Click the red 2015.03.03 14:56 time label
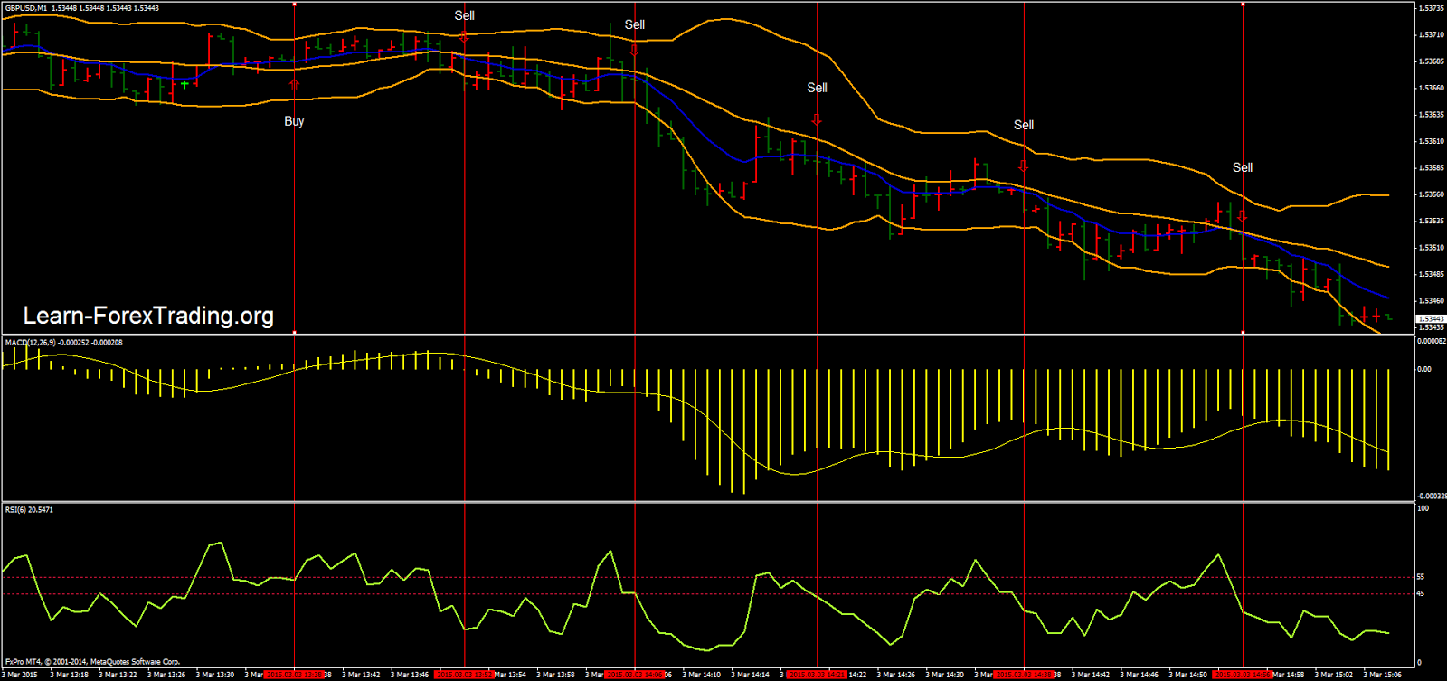This screenshot has height=681, width=1447. (x=1243, y=675)
